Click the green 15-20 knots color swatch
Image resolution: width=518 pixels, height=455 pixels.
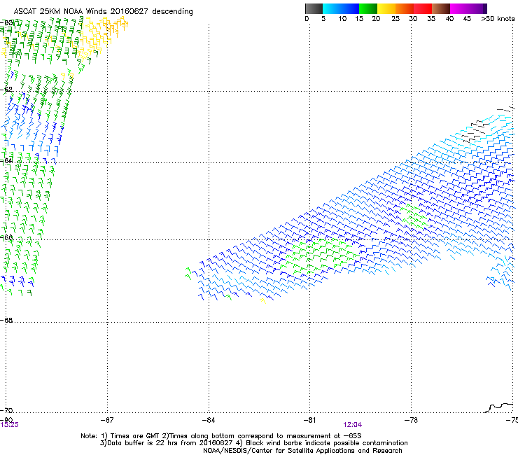coord(368,8)
